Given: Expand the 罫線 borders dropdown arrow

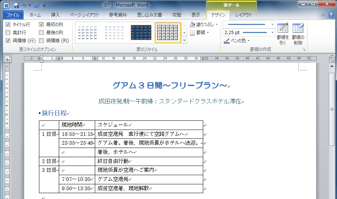Looking at the screenshot, I should [x=208, y=33].
